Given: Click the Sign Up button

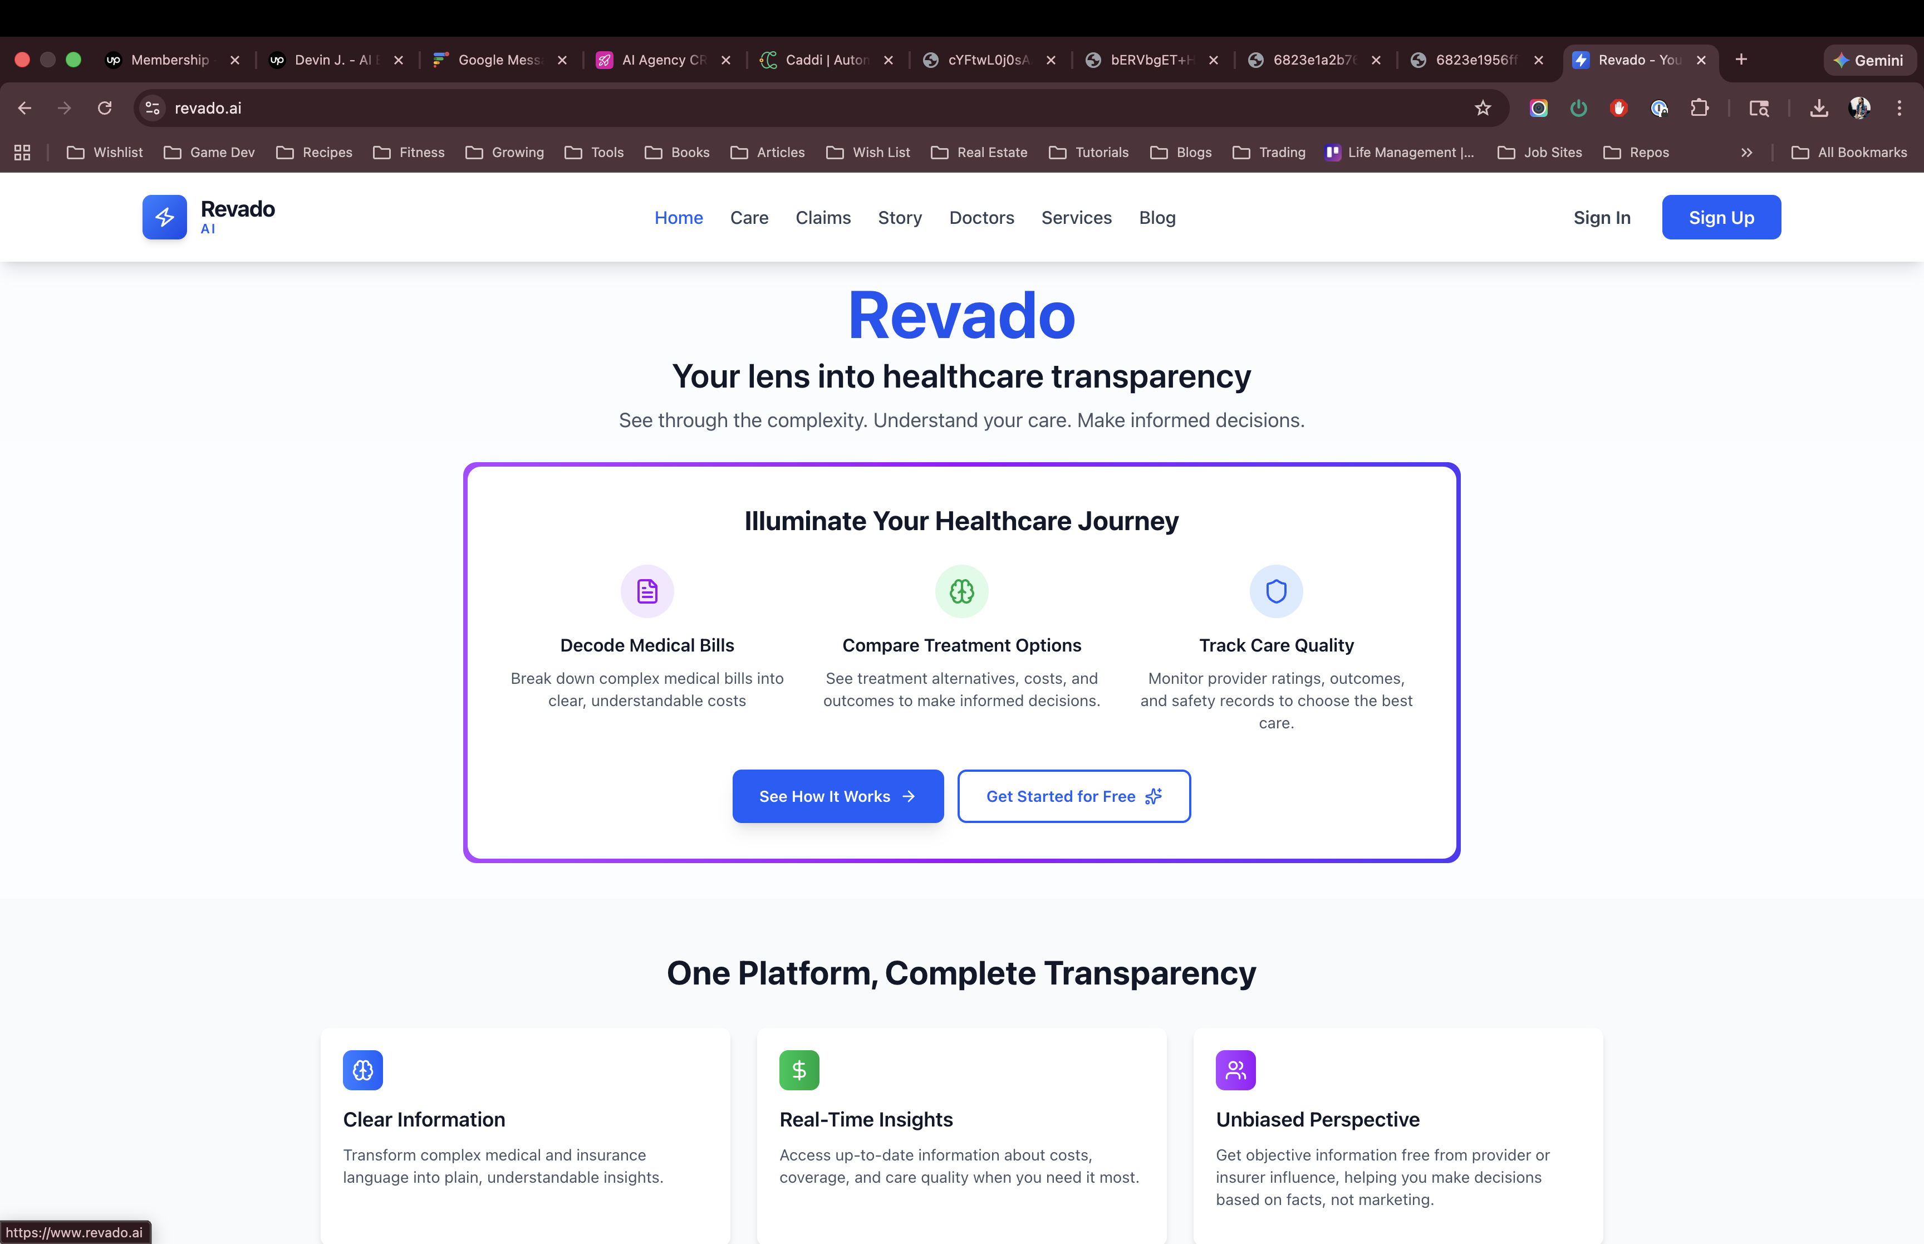Looking at the screenshot, I should pos(1721,217).
